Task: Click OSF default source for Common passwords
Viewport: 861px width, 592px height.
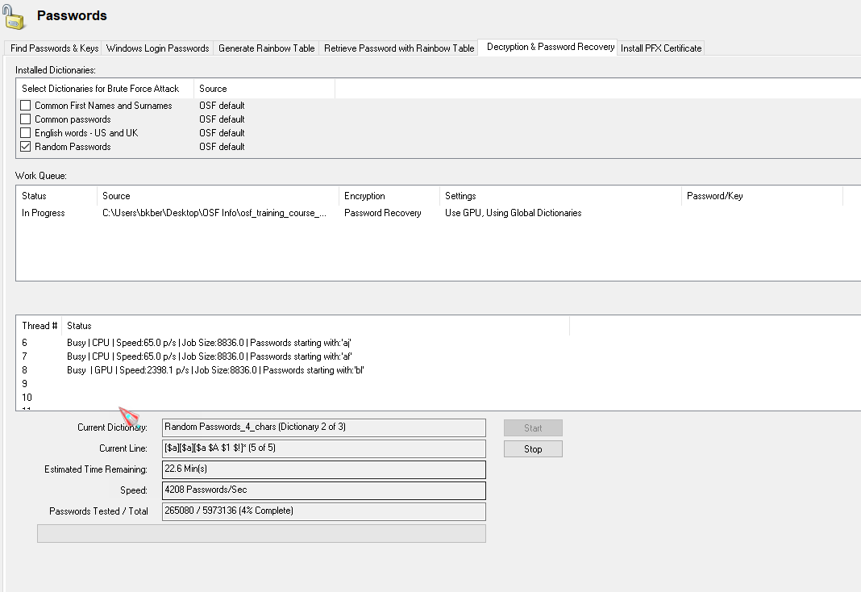Action: [x=222, y=119]
